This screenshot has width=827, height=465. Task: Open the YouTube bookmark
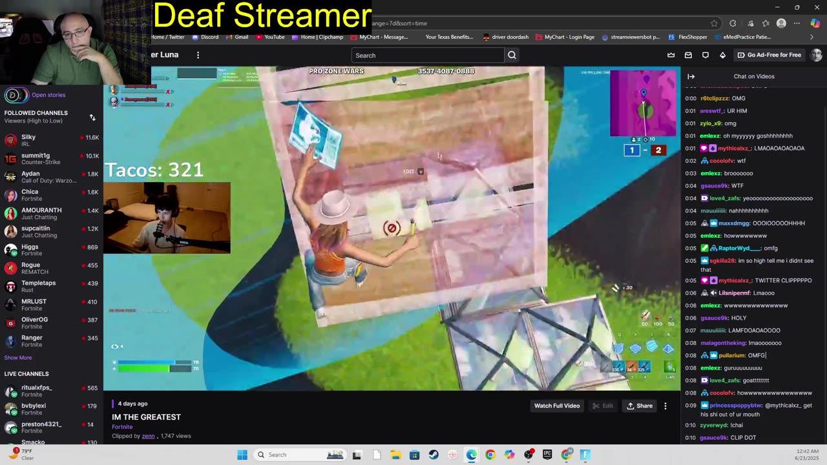coord(270,37)
